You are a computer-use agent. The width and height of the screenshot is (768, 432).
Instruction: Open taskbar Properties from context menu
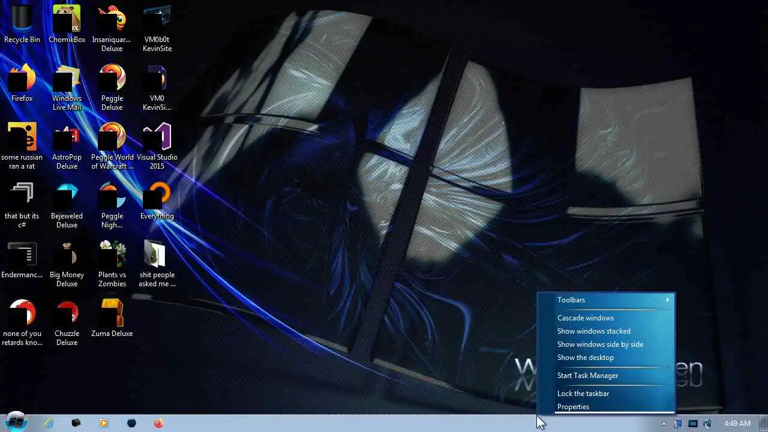point(606,407)
